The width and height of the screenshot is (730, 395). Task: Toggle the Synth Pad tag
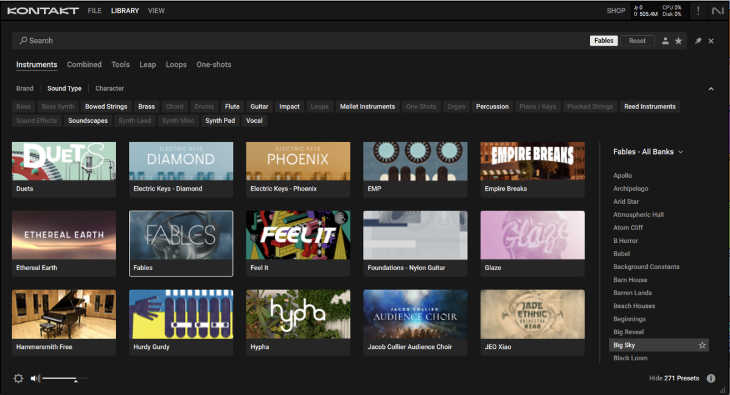(x=220, y=121)
